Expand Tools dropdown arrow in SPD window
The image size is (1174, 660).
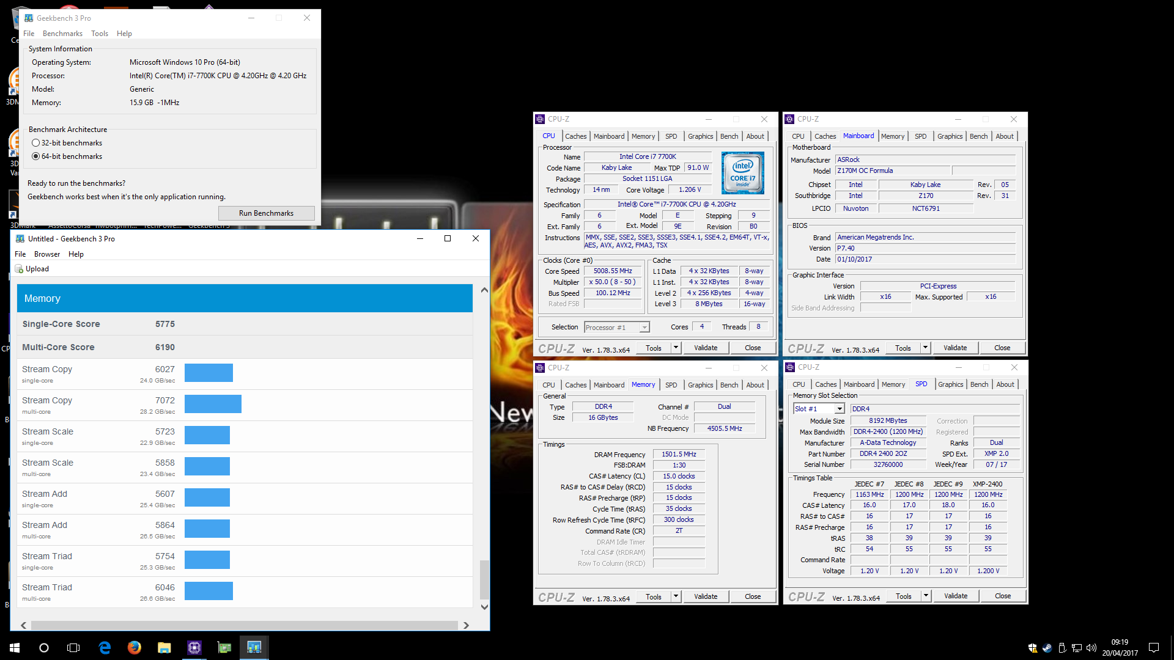click(x=926, y=596)
